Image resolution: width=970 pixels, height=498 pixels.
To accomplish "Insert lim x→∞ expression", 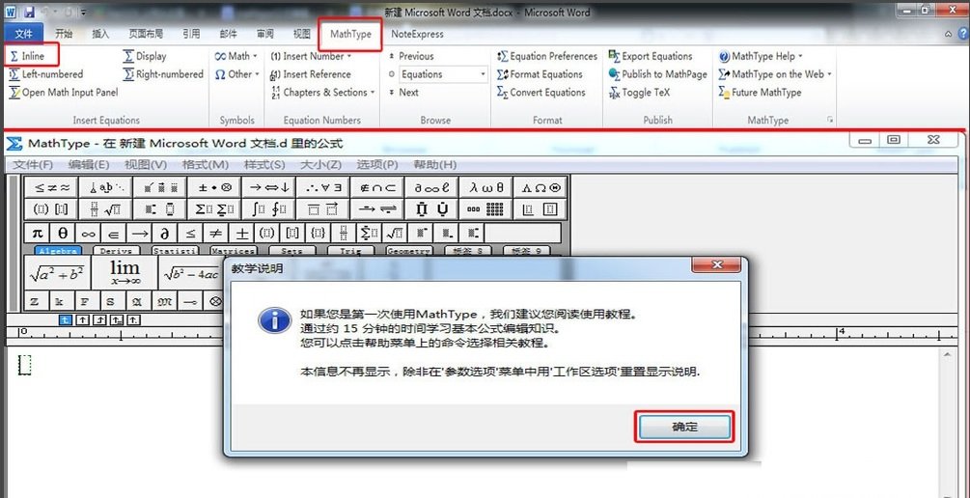I will point(125,273).
